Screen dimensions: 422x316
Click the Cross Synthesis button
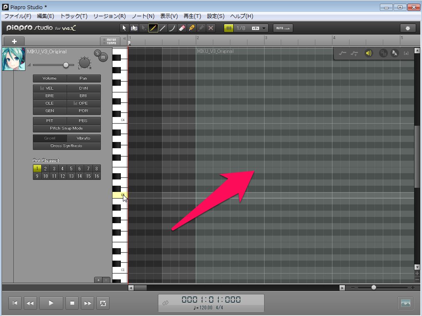tap(67, 146)
